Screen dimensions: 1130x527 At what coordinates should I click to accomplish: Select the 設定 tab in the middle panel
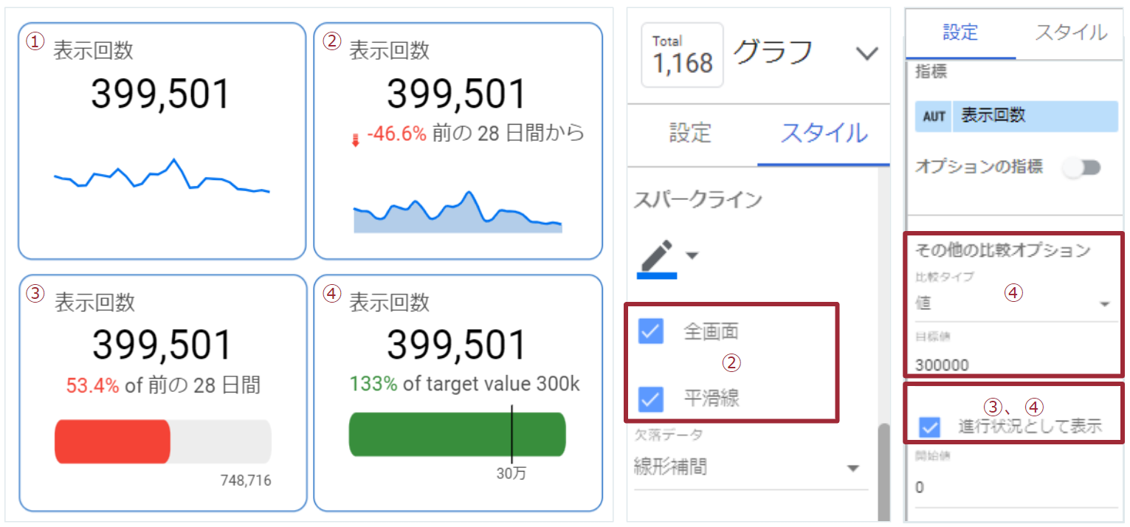point(690,133)
